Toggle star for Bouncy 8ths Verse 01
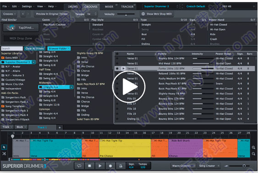Image resolution: width=258 pixels, height=173 pixels. (x=117, y=58)
